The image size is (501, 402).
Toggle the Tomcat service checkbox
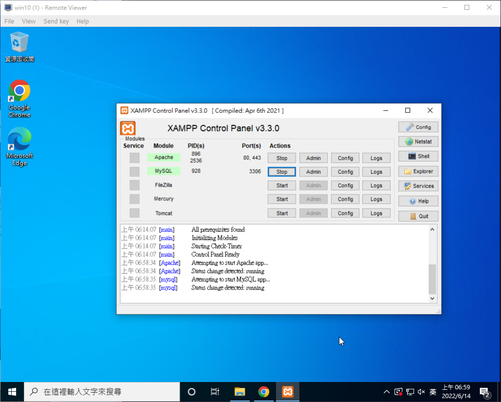(x=134, y=213)
